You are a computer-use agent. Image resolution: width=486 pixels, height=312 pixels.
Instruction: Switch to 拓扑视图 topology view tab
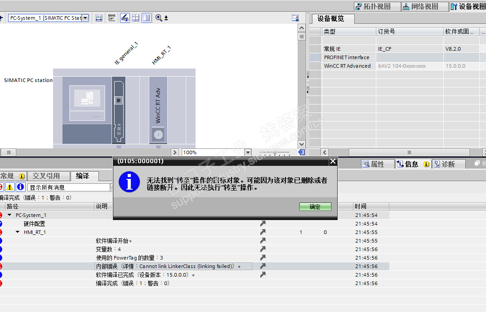[377, 6]
